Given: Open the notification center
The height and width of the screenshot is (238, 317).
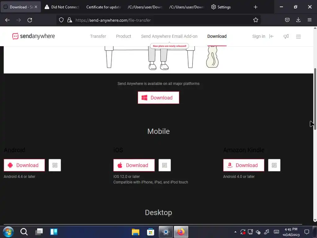Looking at the screenshot, I should pos(307,232).
